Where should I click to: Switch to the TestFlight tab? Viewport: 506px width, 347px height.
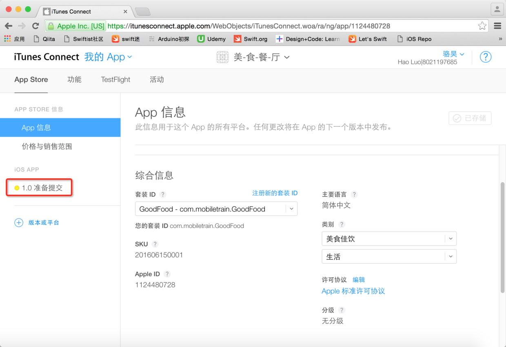point(115,80)
